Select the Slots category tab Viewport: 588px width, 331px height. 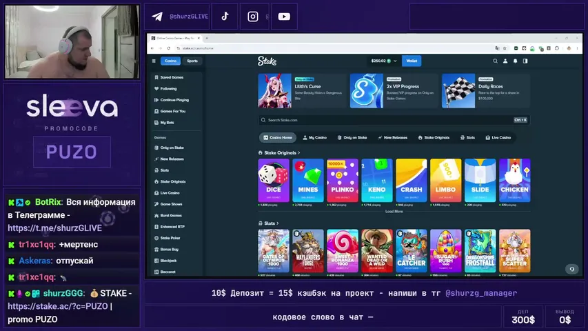(467, 138)
